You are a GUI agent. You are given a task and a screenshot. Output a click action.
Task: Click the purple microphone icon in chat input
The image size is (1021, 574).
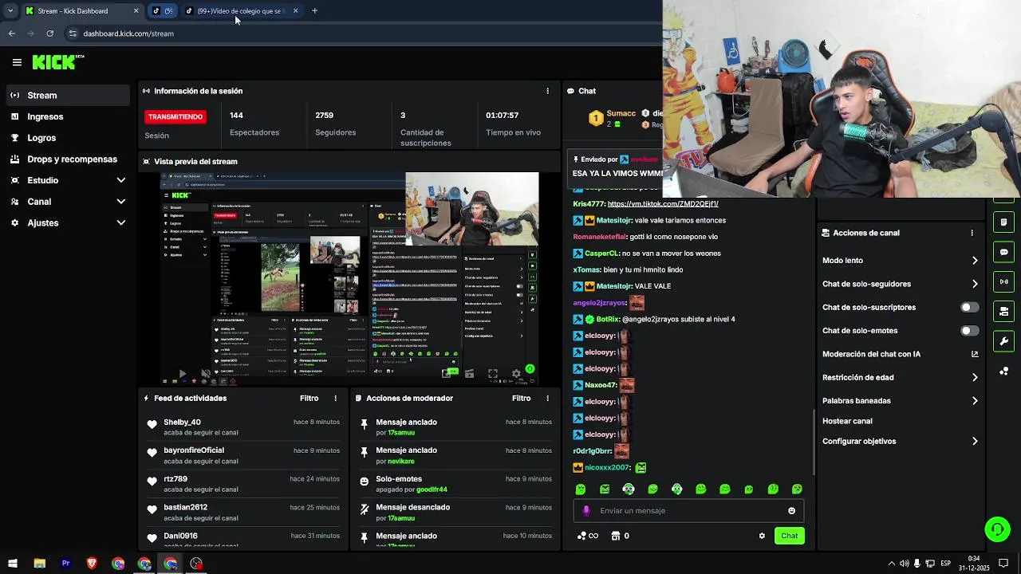pos(586,511)
